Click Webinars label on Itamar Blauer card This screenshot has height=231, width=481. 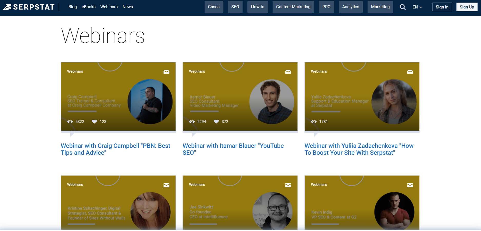point(197,71)
